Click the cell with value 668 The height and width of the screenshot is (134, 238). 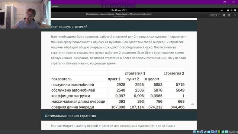click(x=181, y=102)
